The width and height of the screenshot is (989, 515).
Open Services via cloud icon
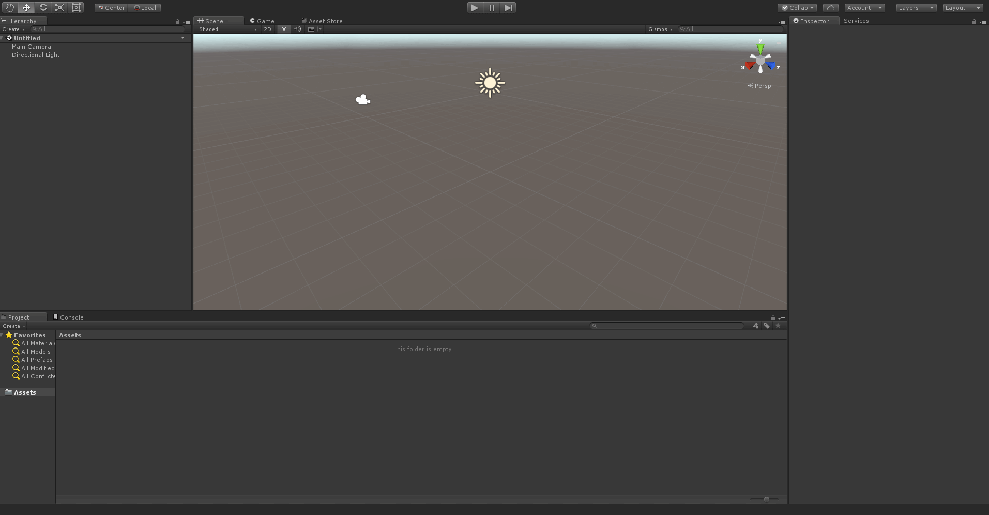[831, 8]
